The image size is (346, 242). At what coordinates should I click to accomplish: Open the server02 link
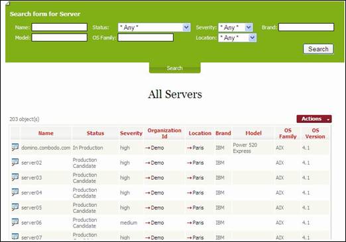(x=32, y=163)
